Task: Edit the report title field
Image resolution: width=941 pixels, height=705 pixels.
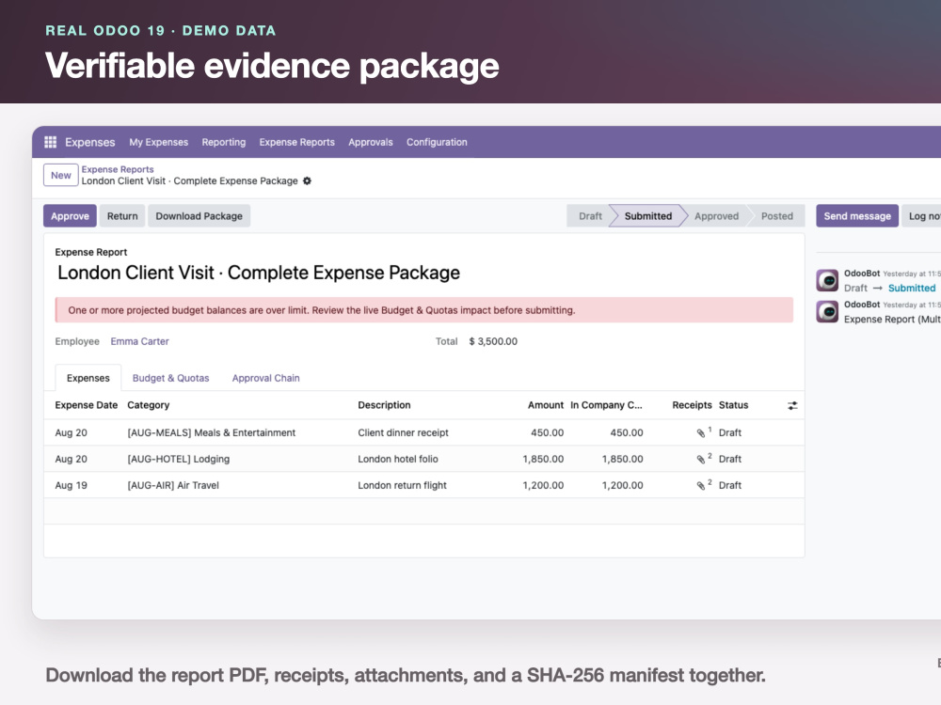Action: click(259, 273)
